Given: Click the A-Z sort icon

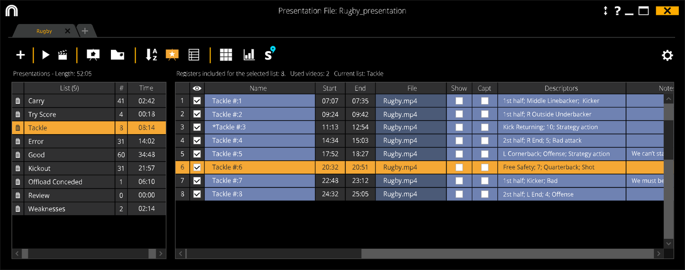Looking at the screenshot, I should coord(151,55).
